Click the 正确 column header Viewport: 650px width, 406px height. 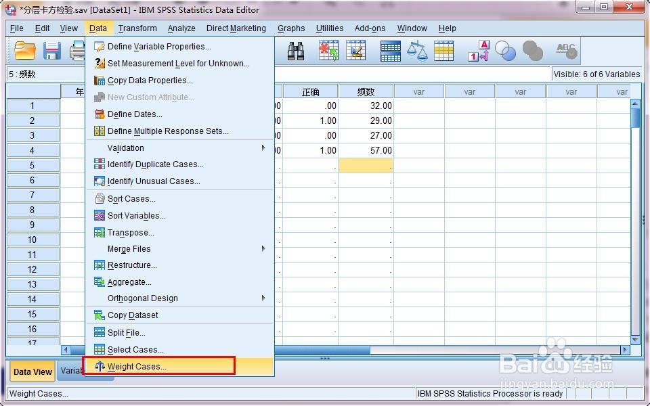[311, 91]
